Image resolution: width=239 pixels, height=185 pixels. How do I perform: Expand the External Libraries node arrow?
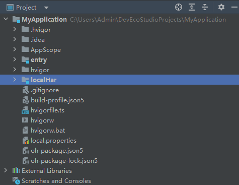click(6, 170)
